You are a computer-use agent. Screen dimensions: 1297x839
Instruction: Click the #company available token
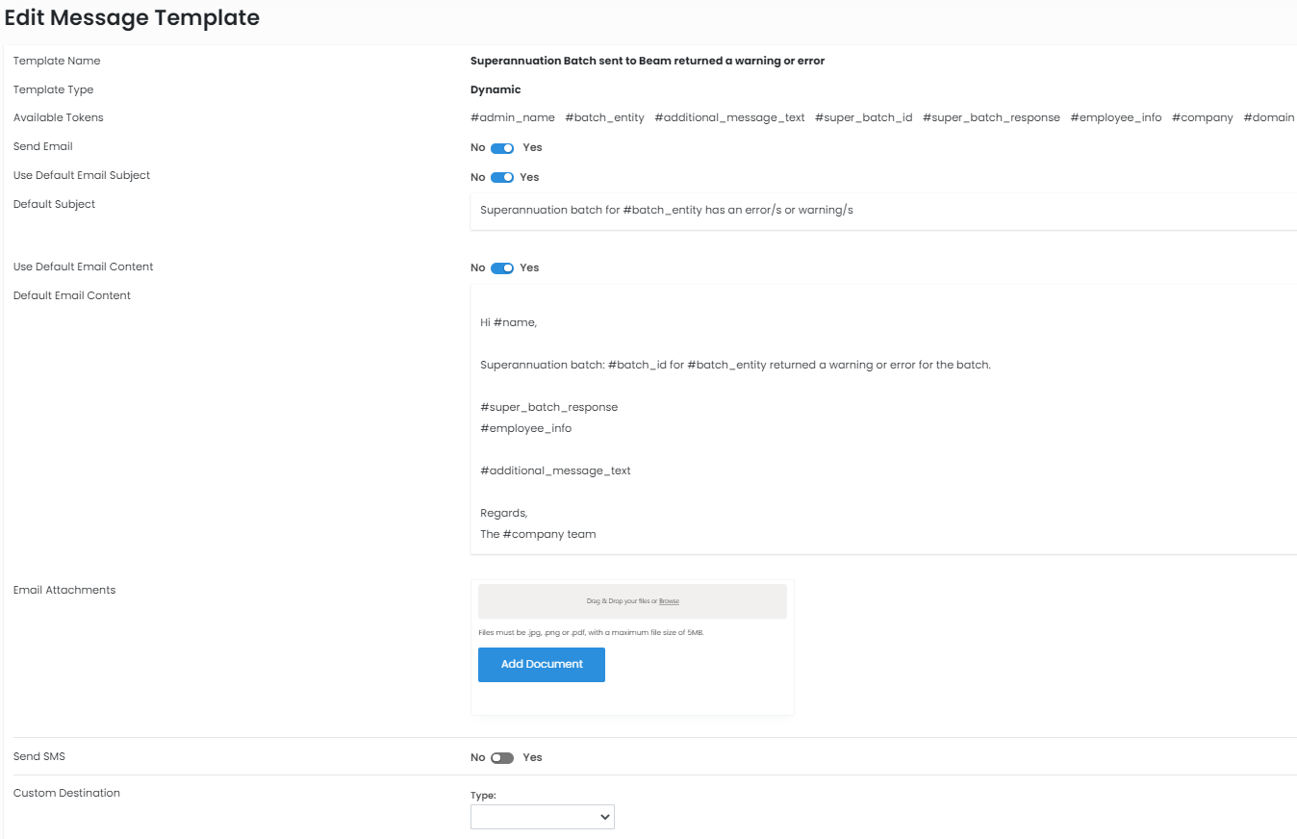(x=1202, y=117)
